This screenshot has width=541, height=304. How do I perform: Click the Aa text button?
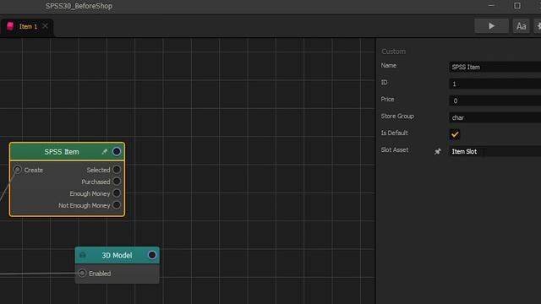[521, 26]
